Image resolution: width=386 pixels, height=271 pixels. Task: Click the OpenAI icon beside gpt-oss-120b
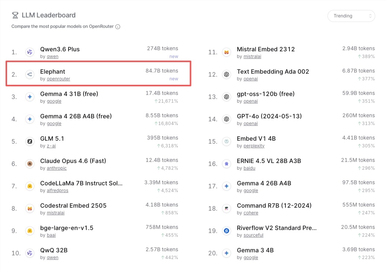(227, 97)
